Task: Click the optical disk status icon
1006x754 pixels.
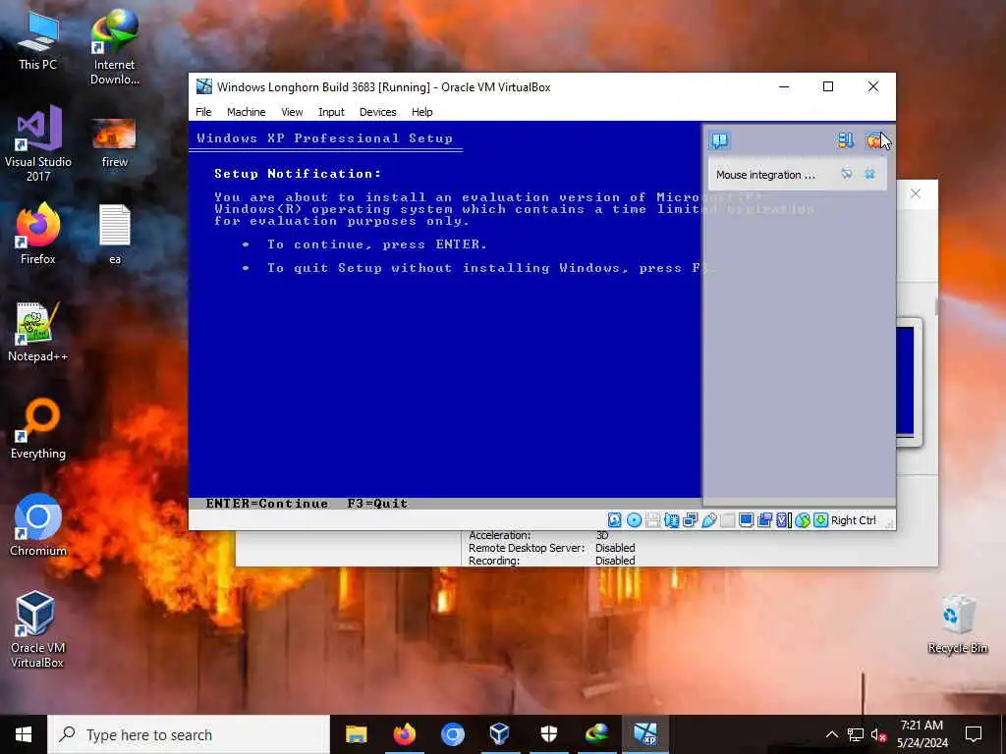Action: pyautogui.click(x=634, y=520)
